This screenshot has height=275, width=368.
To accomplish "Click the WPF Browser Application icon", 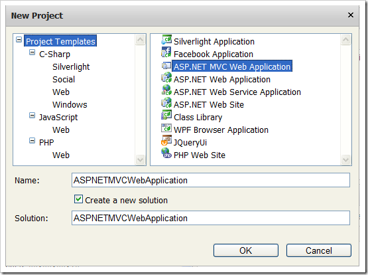I will coord(166,128).
